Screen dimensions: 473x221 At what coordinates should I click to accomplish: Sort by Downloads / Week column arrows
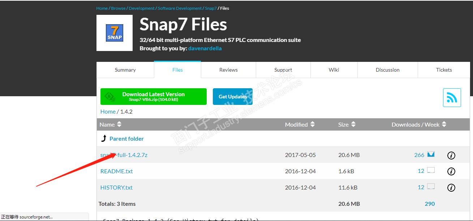coord(444,124)
